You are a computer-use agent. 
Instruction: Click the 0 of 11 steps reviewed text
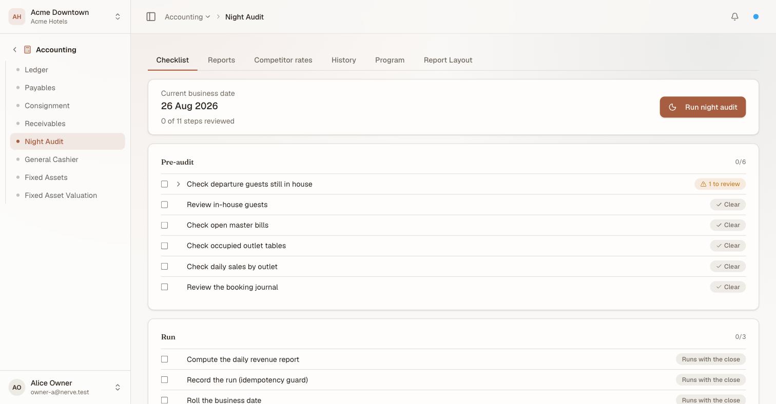(x=198, y=121)
